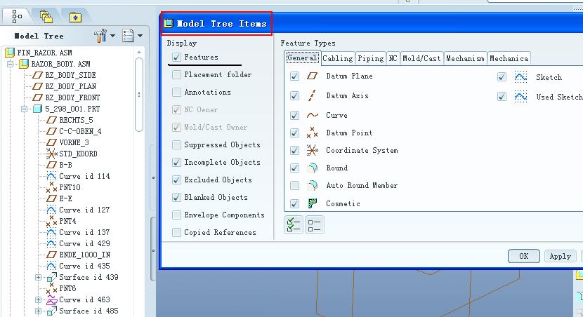The height and width of the screenshot is (317, 583).
Task: Open the settings hammer dropdown arrow
Action: click(x=112, y=36)
